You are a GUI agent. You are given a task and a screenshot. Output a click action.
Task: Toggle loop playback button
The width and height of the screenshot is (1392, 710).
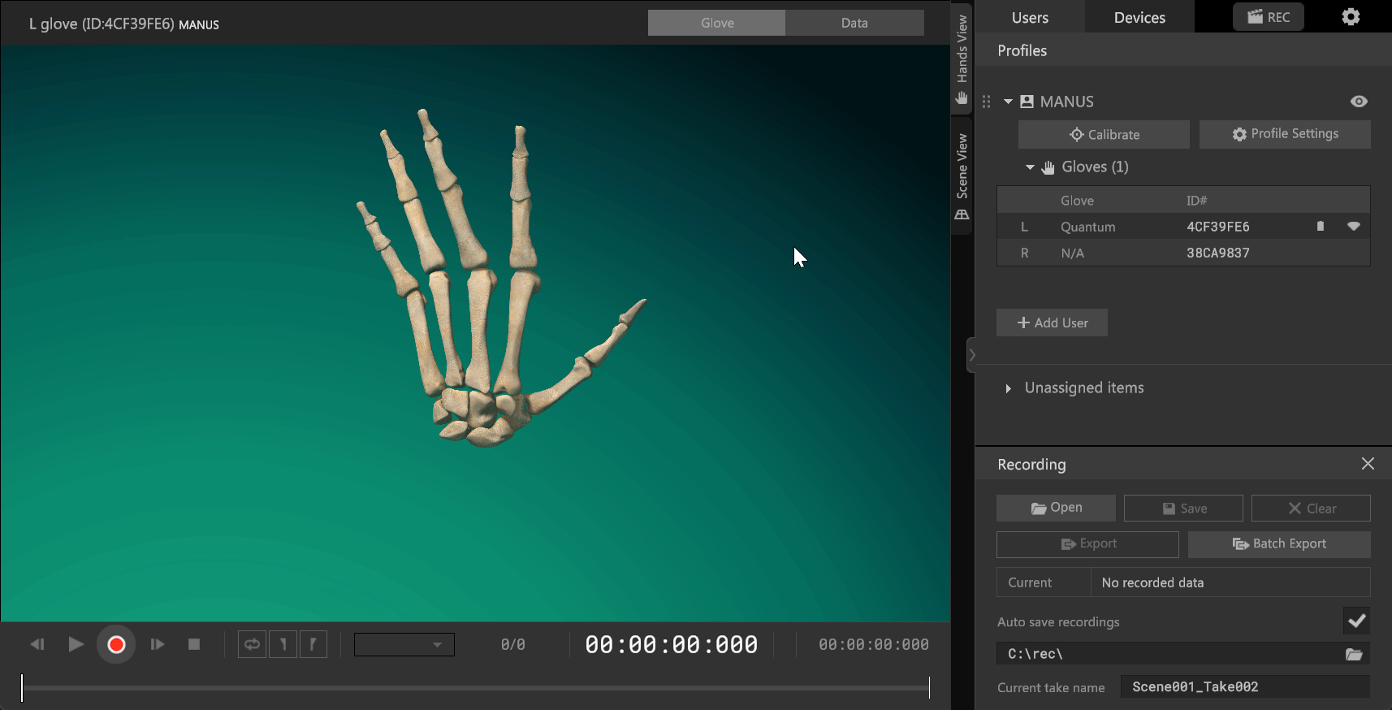[x=252, y=644]
